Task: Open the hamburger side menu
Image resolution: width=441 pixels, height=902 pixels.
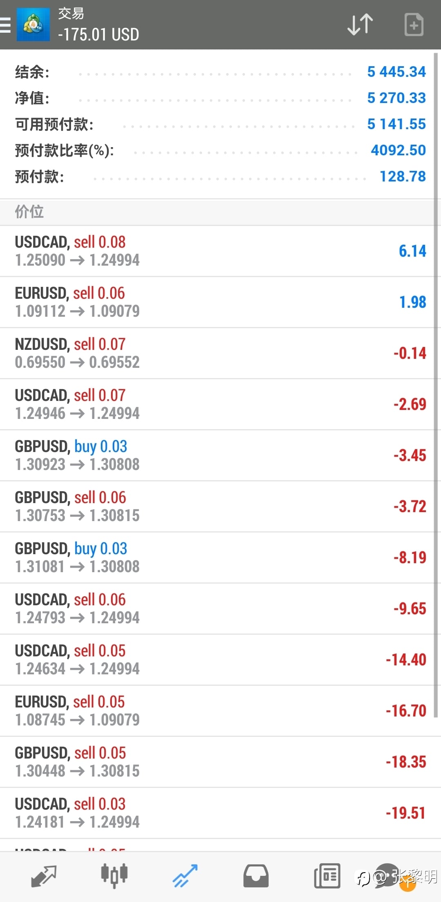Action: pos(6,25)
